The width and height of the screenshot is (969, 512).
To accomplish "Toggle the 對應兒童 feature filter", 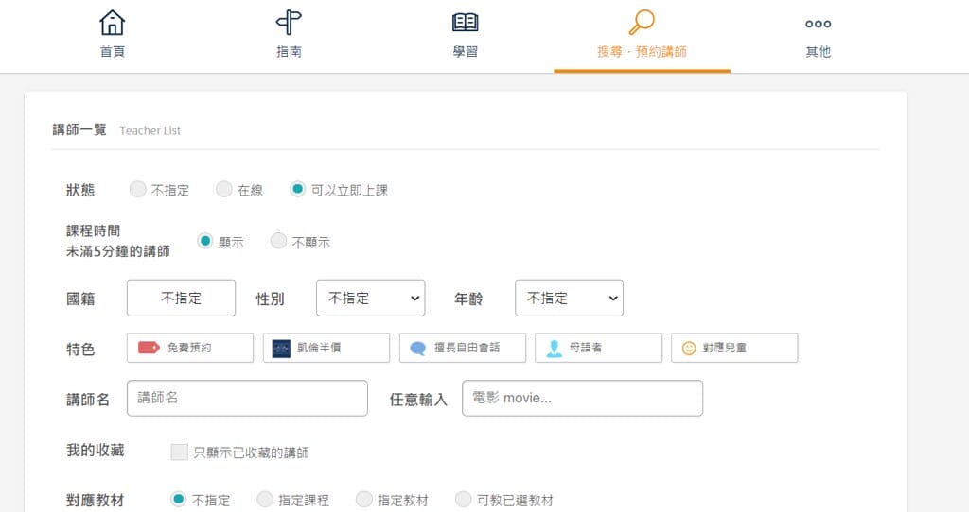I will pyautogui.click(x=734, y=348).
